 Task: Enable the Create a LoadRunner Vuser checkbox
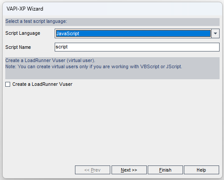(8, 84)
